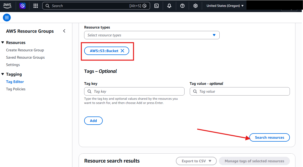Click the Search resources button
The width and height of the screenshot is (303, 167).
269,137
